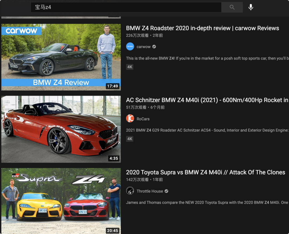
Task: Click the 4:35 duration label
Action: (x=113, y=158)
